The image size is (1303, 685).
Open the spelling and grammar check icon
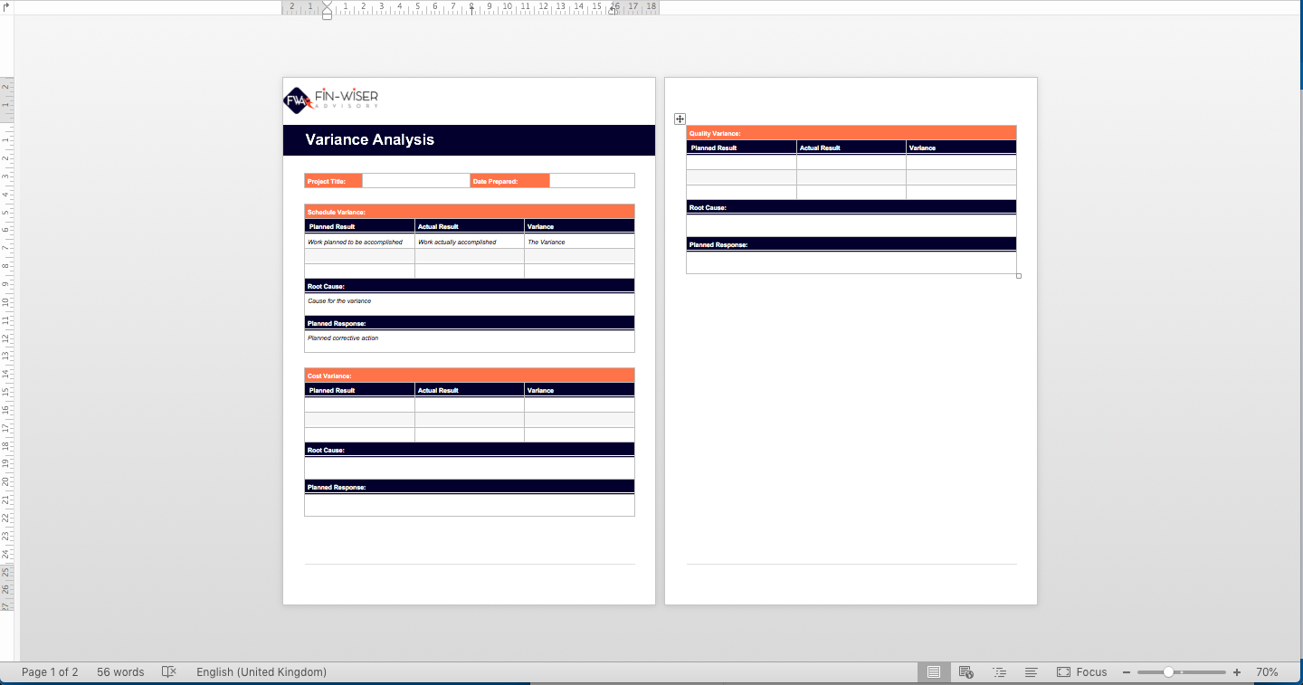point(168,672)
